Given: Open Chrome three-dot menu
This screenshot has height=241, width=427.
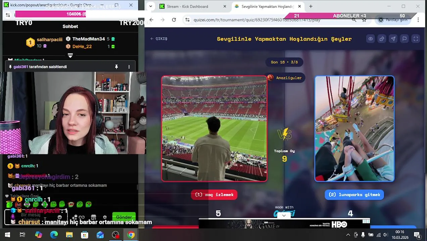Looking at the screenshot, I should (x=418, y=20).
